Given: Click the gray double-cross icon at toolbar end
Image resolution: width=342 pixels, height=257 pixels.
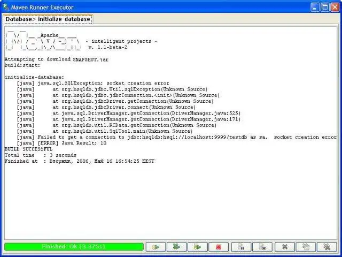Looking at the screenshot, I should click(x=327, y=247).
